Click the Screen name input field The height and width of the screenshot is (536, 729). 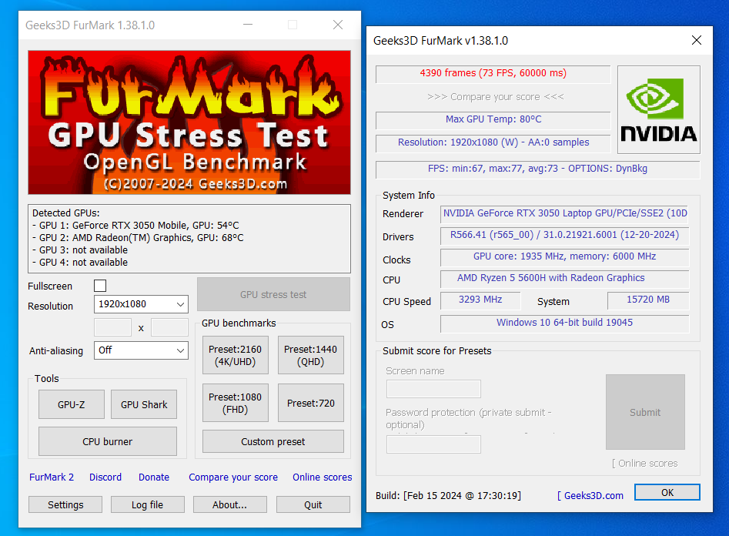pyautogui.click(x=433, y=388)
